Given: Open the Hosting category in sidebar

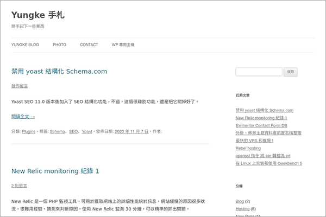Looking at the screenshot, I should click(242, 209).
